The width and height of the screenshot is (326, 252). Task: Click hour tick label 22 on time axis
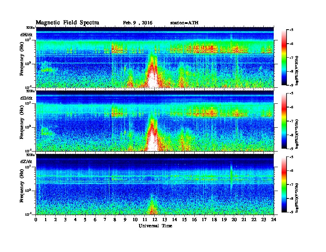(254, 219)
